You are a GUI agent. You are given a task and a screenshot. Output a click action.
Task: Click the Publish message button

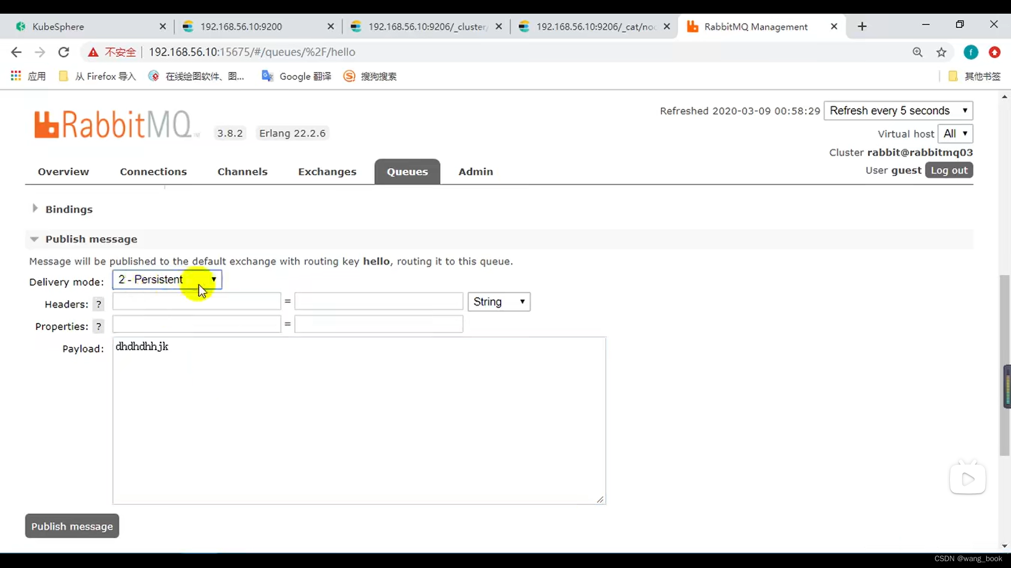coord(72,526)
